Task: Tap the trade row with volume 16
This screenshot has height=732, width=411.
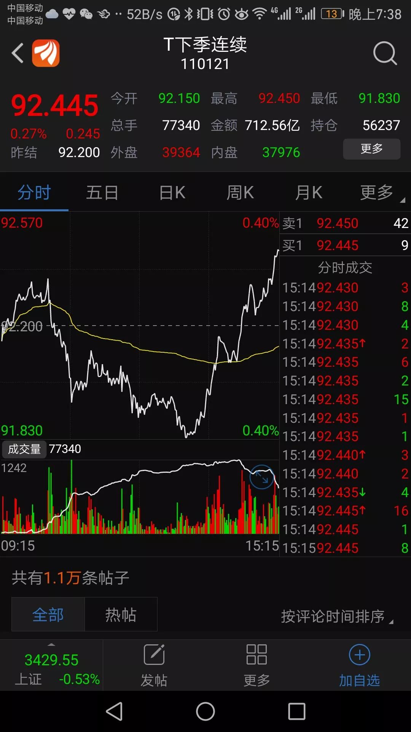Action: pos(345,510)
